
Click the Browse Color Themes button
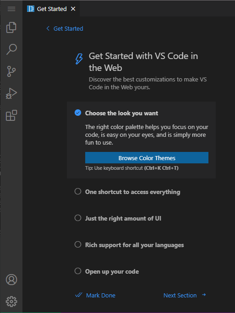tap(147, 158)
